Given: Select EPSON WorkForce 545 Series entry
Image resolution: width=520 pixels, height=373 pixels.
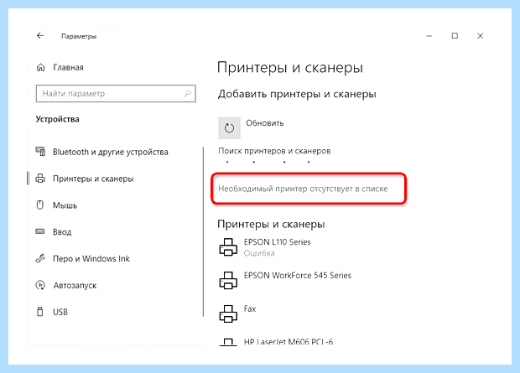Looking at the screenshot, I should [x=298, y=276].
